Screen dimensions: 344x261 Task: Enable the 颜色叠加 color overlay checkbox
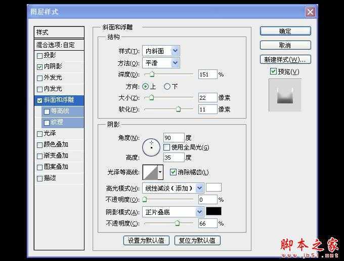[x=39, y=145]
